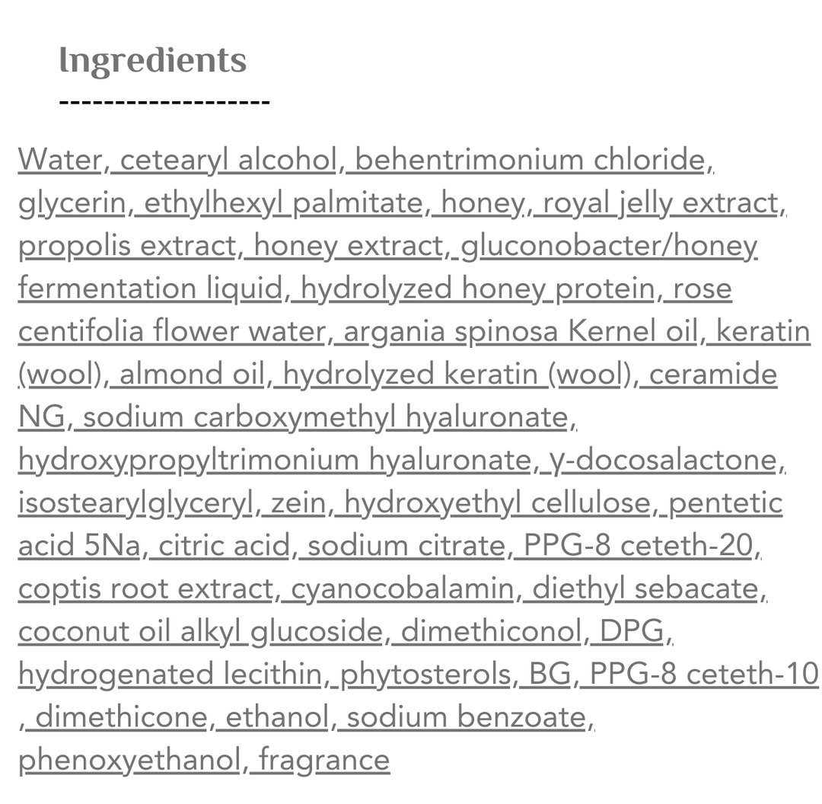Image resolution: width=822 pixels, height=804 pixels.
Task: Click the behentrimonium chloride link
Action: 530,159
